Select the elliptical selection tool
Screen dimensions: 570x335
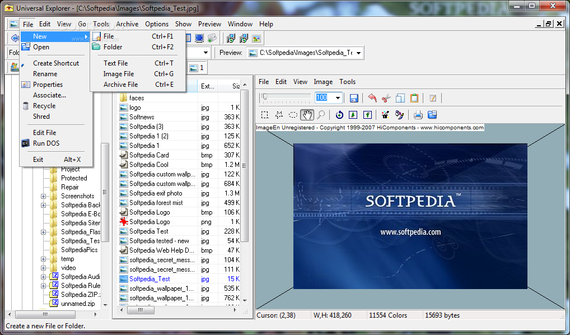pyautogui.click(x=293, y=115)
